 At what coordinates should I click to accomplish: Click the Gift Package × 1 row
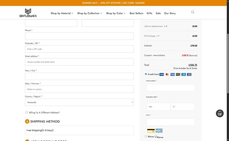pyautogui.click(x=171, y=36)
